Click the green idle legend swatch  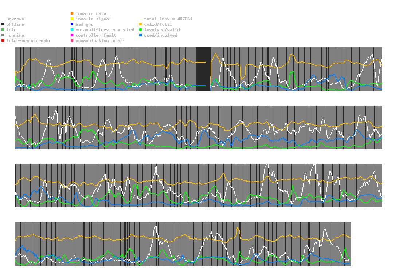pos(3,30)
